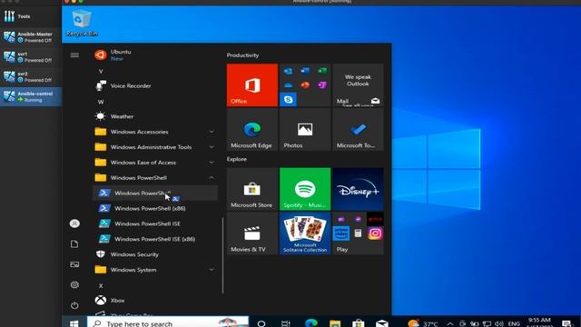The image size is (581, 327).
Task: Expand the Windows Accessories folder
Action: pyautogui.click(x=155, y=132)
